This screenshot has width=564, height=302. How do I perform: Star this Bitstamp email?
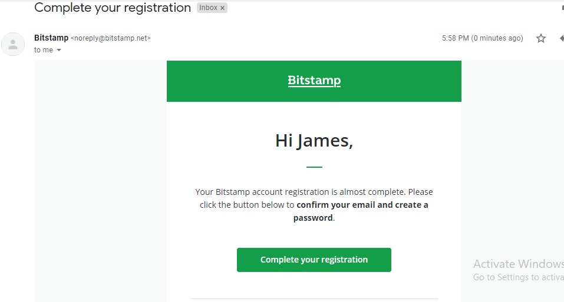540,38
